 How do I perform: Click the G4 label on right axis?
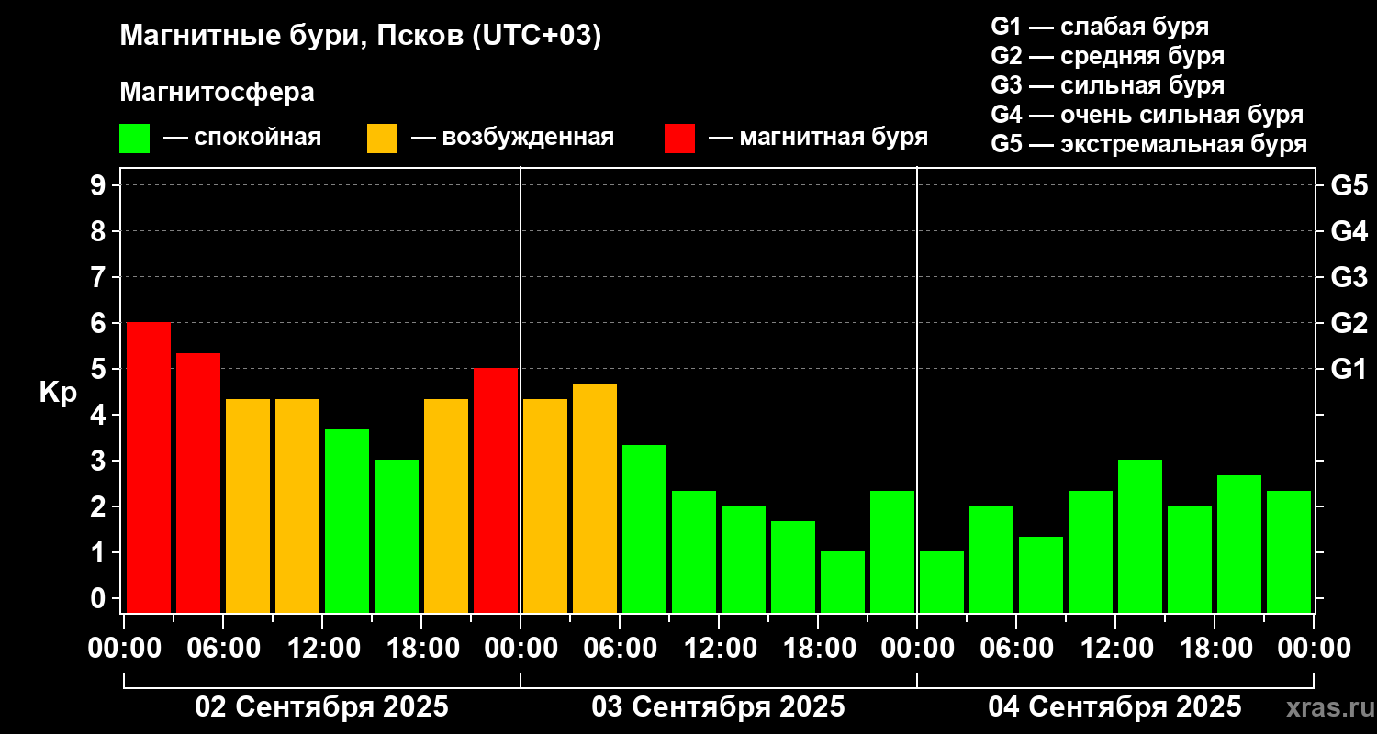coord(1349,231)
